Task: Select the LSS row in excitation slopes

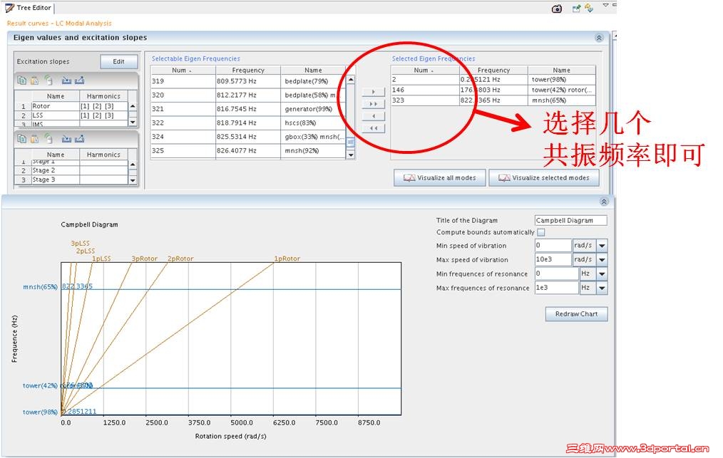Action: [71, 115]
